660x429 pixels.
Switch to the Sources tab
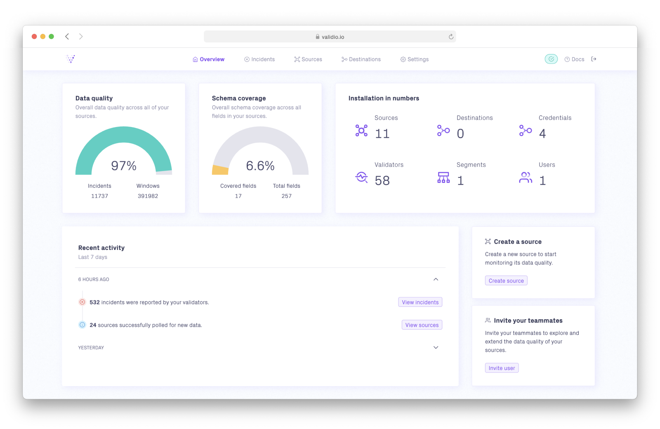click(x=308, y=59)
